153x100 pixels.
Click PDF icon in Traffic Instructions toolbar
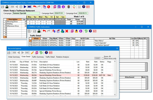[72, 31]
